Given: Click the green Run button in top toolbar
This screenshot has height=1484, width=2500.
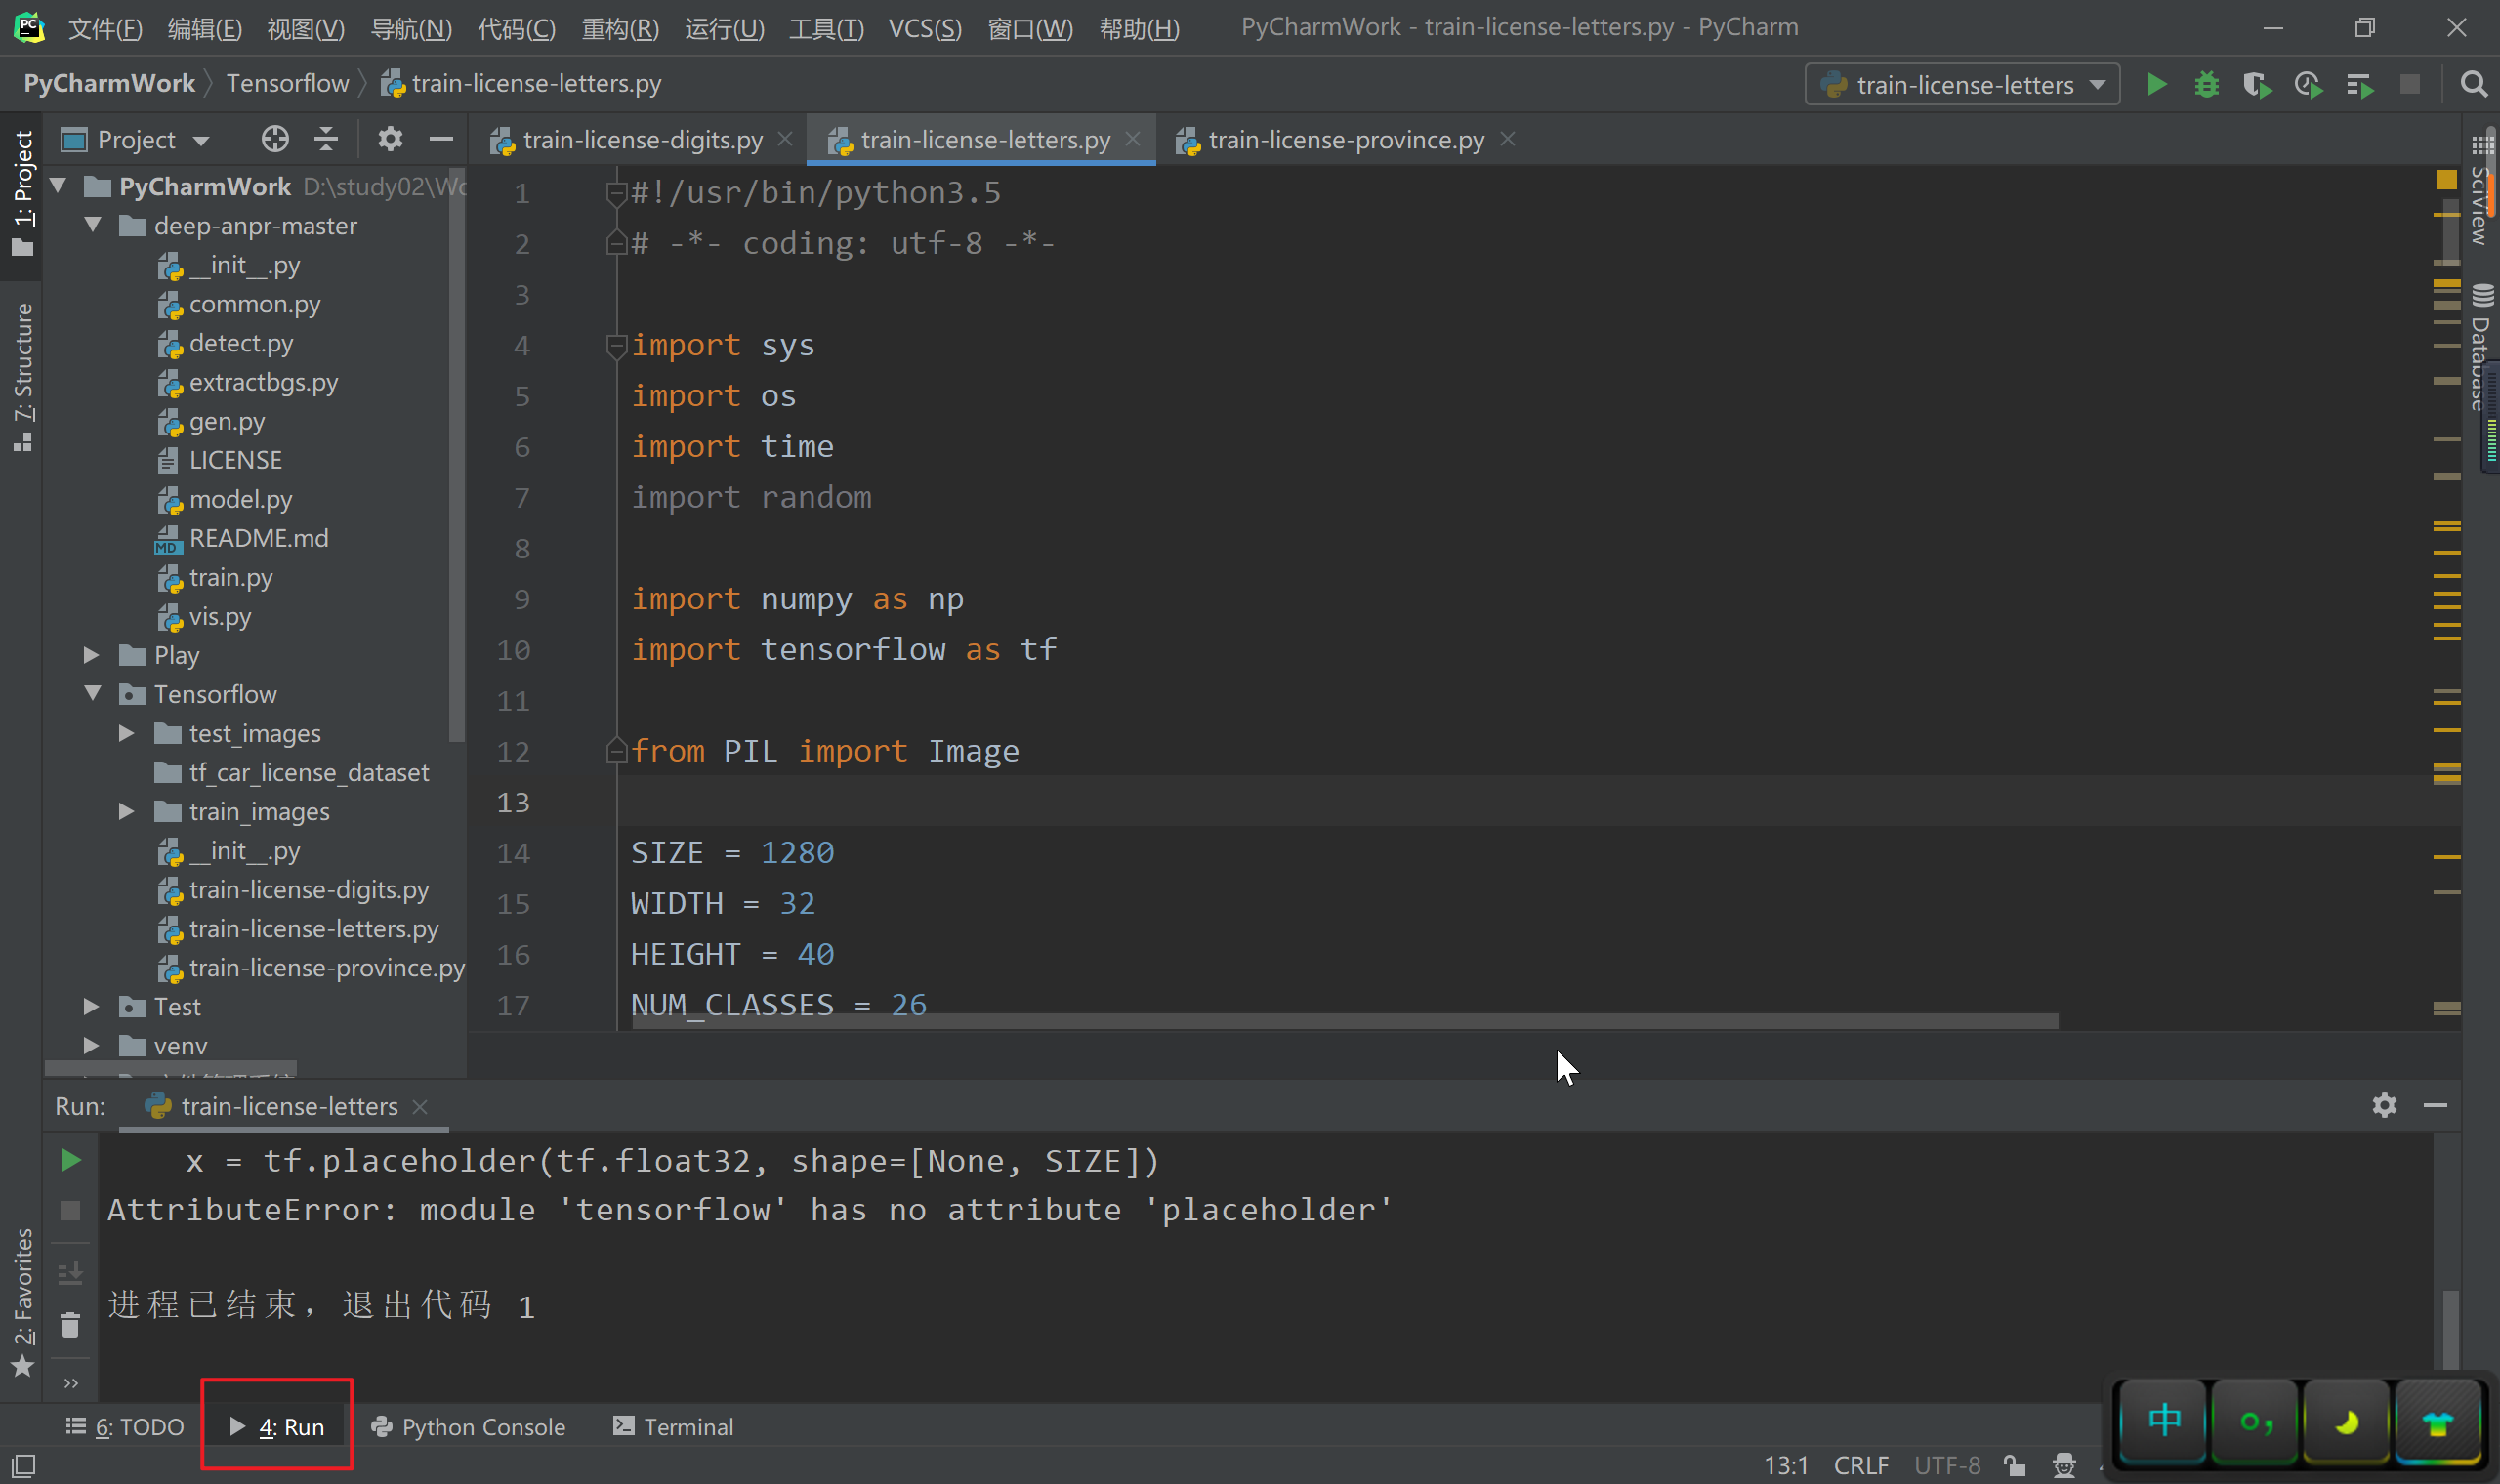Looking at the screenshot, I should 2156,85.
